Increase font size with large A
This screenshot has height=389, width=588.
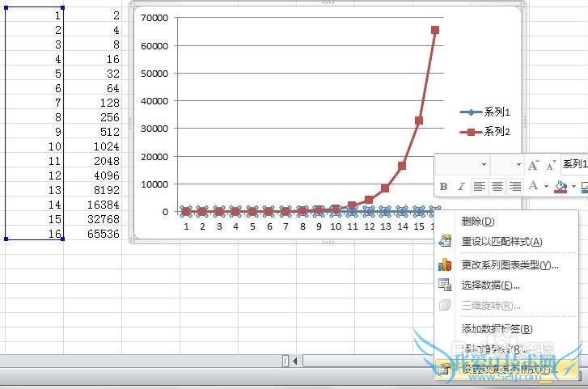click(533, 165)
